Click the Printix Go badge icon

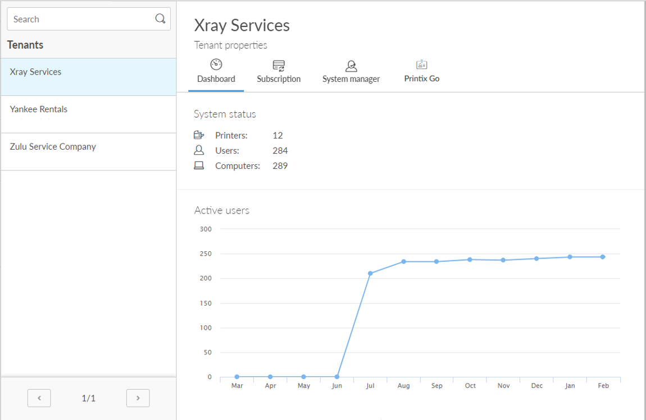point(422,64)
